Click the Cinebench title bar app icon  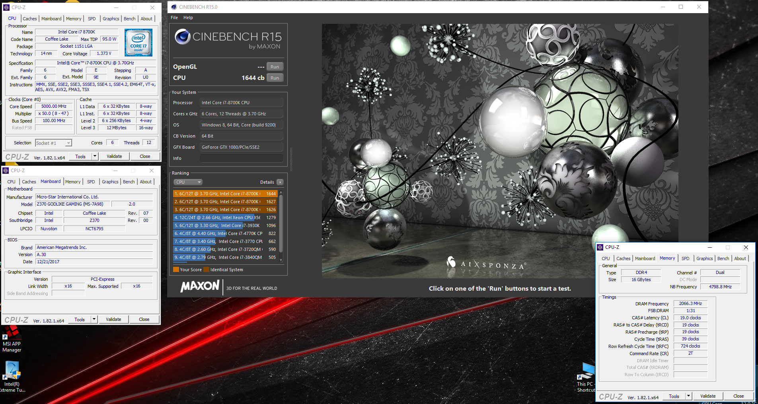pyautogui.click(x=174, y=7)
